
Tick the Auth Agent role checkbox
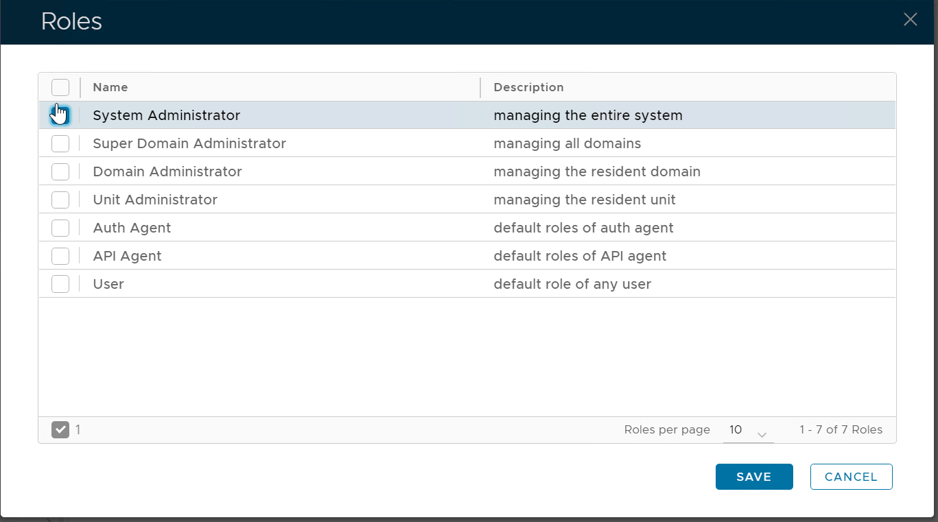click(x=60, y=228)
